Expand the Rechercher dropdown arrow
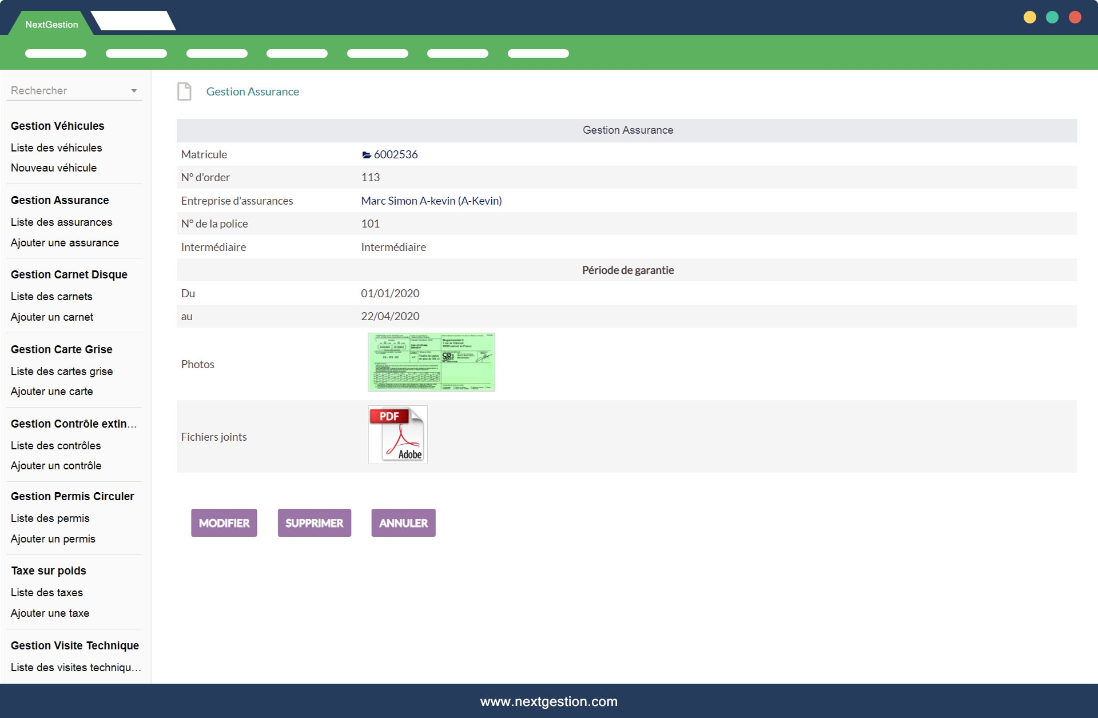 coord(134,91)
